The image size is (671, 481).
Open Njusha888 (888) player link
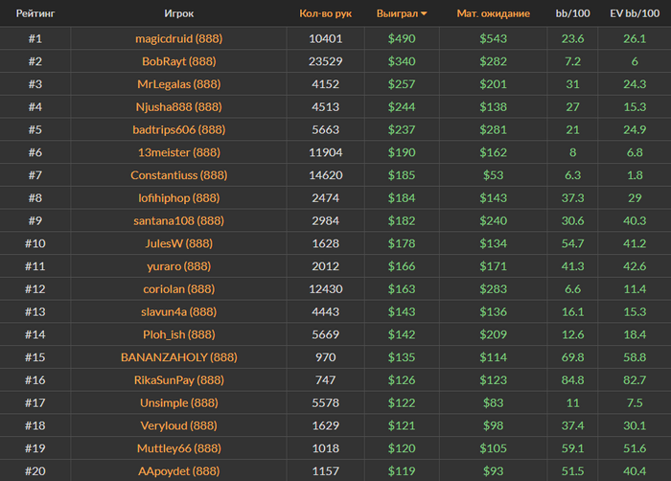[178, 107]
